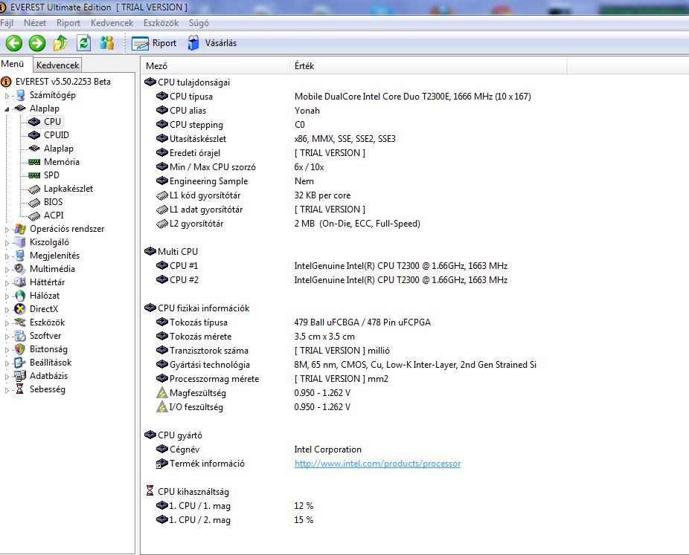Click the Kiszolgáló server icon
The width and height of the screenshot is (689, 555).
(x=20, y=242)
